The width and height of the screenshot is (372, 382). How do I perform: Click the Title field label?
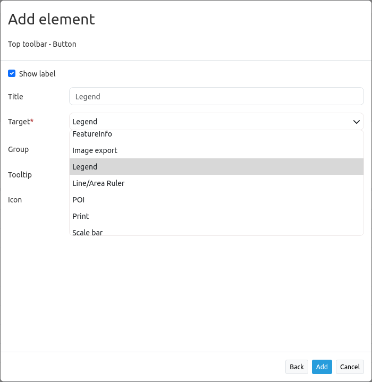coord(15,97)
